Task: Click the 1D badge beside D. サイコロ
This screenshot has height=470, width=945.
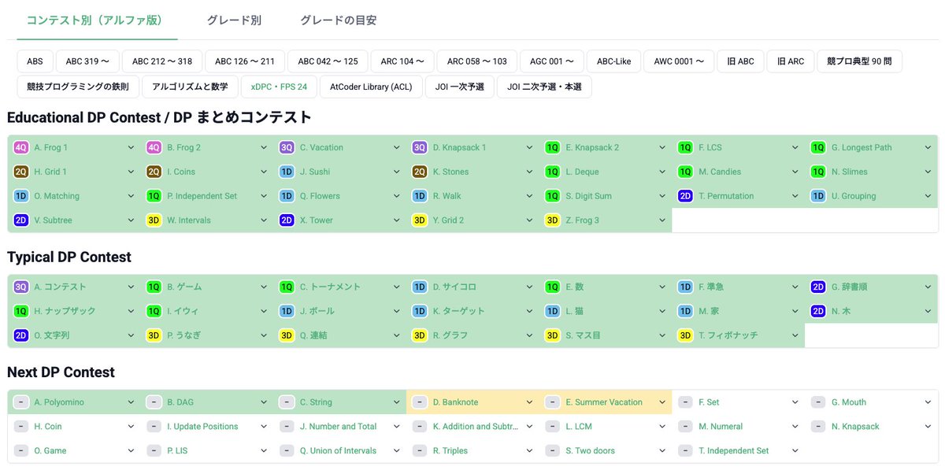Action: click(x=420, y=287)
